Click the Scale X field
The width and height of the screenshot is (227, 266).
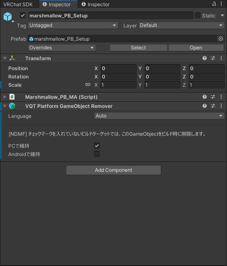[118, 85]
